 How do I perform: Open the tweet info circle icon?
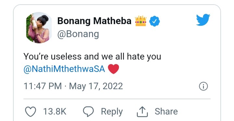pyautogui.click(x=203, y=86)
